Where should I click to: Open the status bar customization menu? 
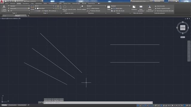pos(190,106)
